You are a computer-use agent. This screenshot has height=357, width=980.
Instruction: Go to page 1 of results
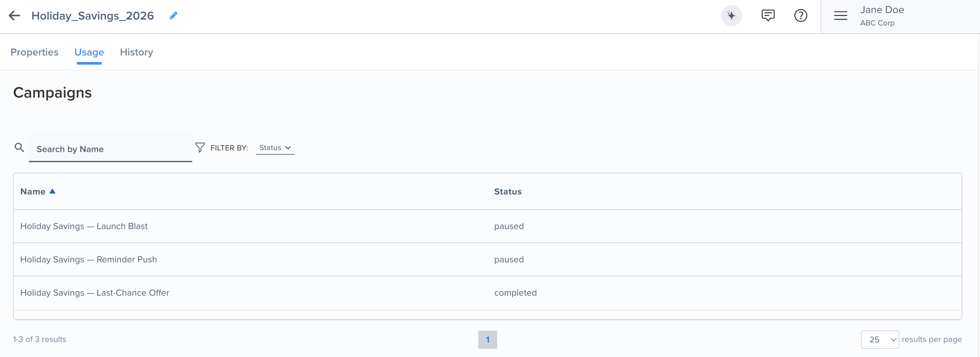[487, 339]
